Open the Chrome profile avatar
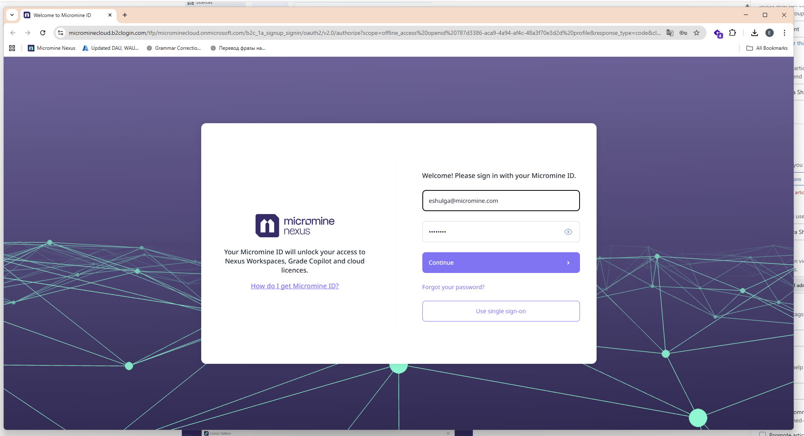The image size is (804, 436). coord(770,33)
